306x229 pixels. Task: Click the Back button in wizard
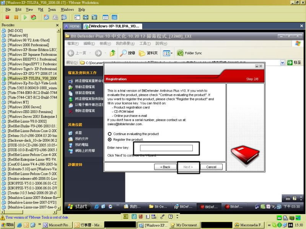tap(165, 167)
